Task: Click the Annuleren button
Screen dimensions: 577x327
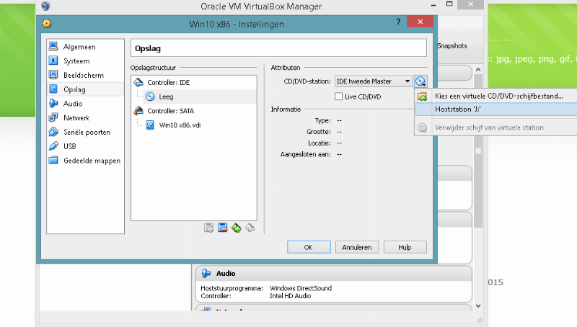Action: pyautogui.click(x=356, y=247)
